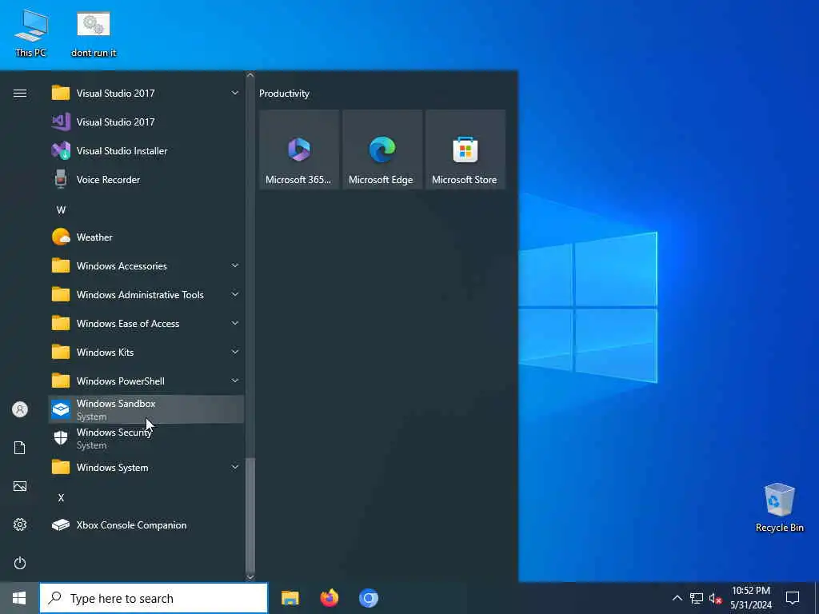Click the muted volume tray icon
Image resolution: width=819 pixels, height=614 pixels.
coord(715,598)
